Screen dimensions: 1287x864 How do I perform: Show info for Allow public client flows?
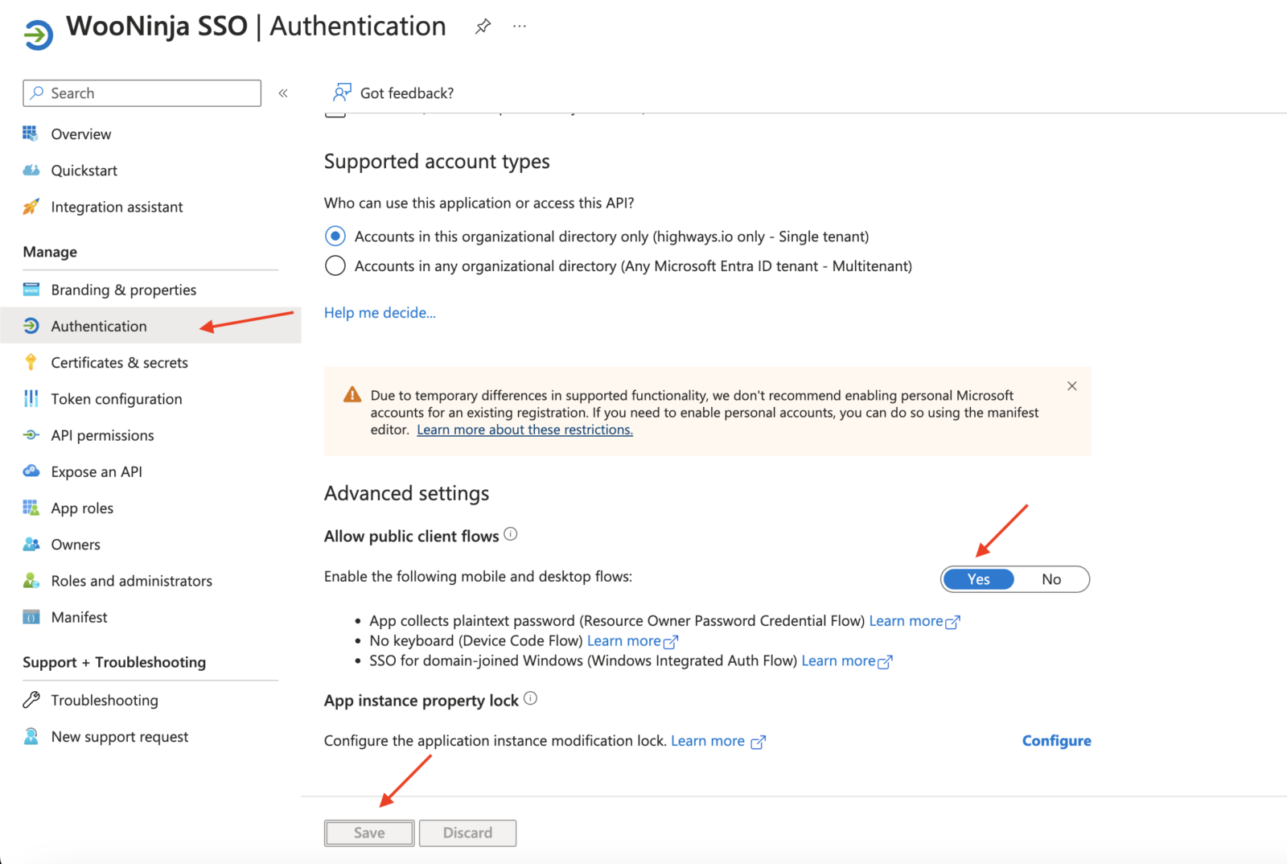point(511,534)
